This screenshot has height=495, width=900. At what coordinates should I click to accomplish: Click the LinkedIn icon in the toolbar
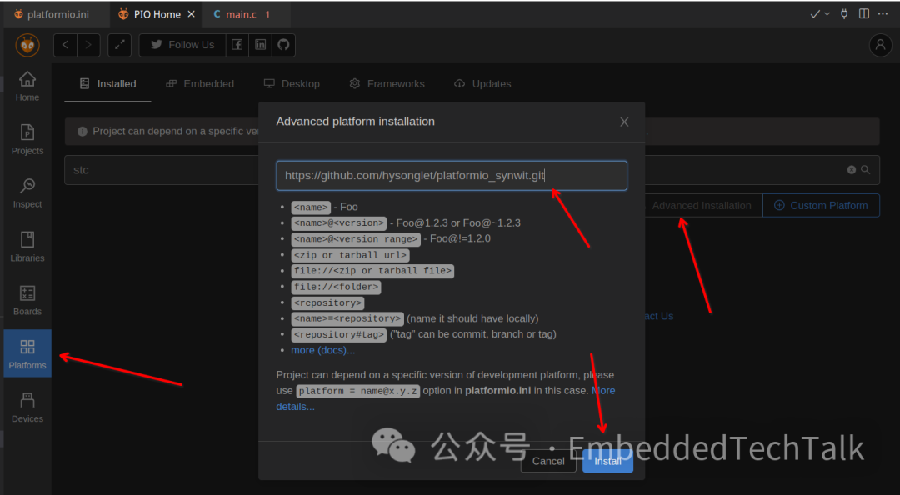pyautogui.click(x=260, y=45)
